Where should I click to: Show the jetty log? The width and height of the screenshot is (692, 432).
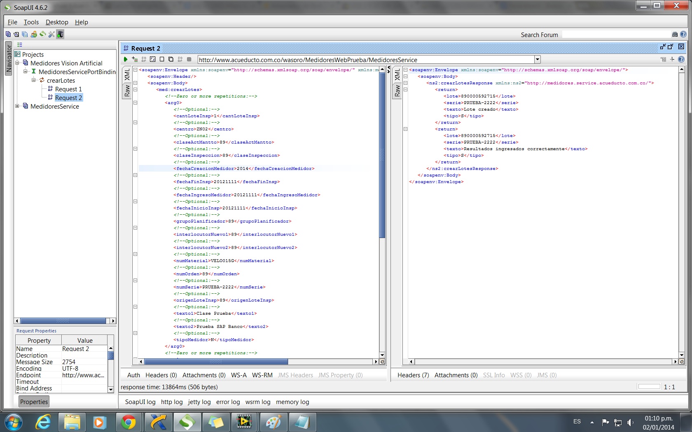[x=199, y=402]
